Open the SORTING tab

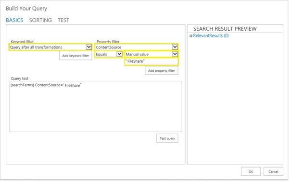40,20
